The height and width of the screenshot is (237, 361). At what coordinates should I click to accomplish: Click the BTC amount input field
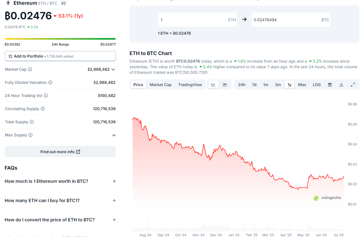(x=291, y=20)
